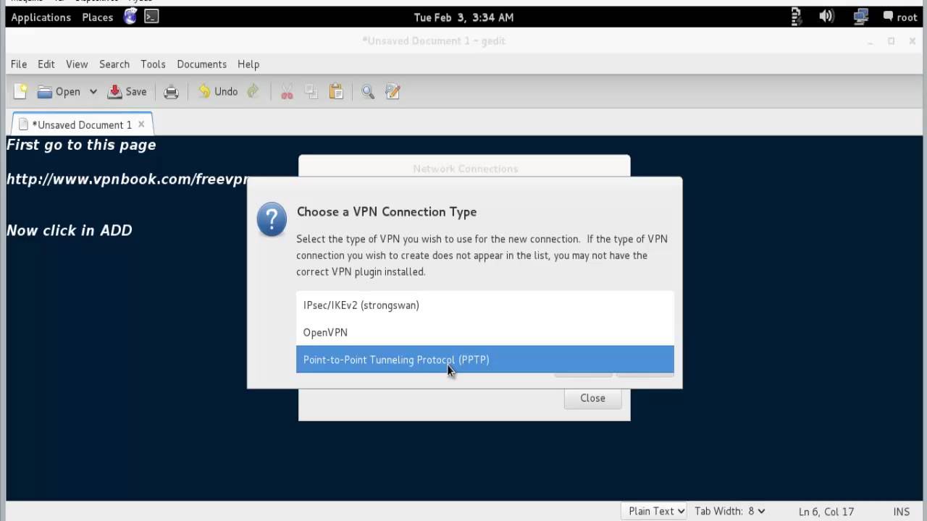The height and width of the screenshot is (521, 927).
Task: Expand the Open recent files arrow
Action: coord(93,92)
